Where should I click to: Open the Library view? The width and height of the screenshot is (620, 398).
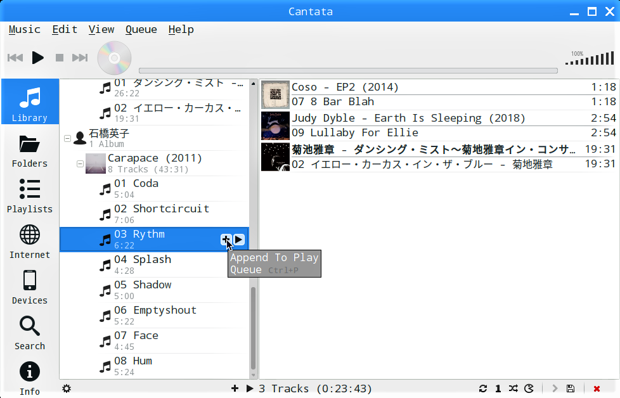pyautogui.click(x=30, y=101)
